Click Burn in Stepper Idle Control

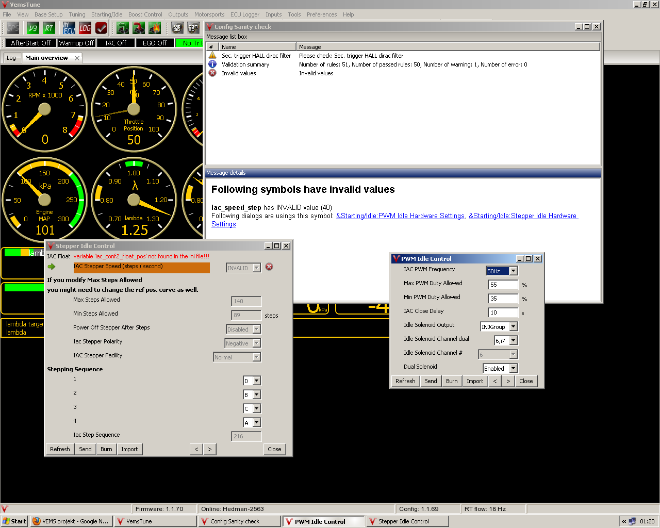[106, 449]
